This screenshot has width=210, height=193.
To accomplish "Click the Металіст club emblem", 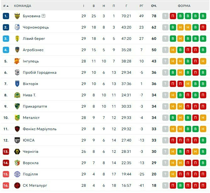I will point(17,118).
